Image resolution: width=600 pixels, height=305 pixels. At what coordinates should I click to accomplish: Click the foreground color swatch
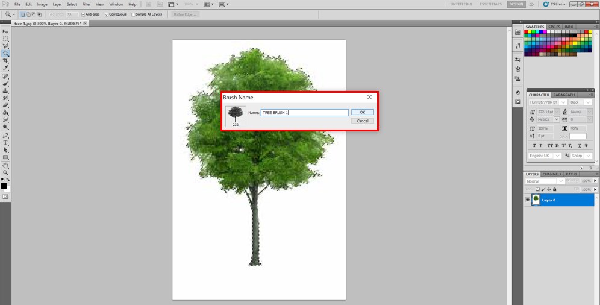pyautogui.click(x=4, y=186)
